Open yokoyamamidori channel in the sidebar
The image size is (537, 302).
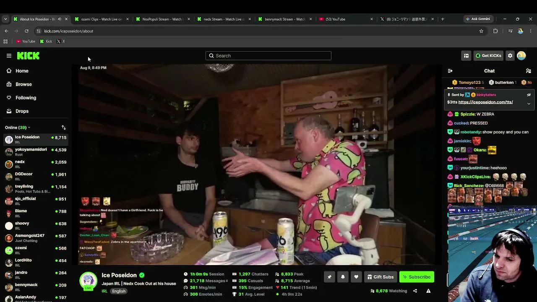click(36, 152)
